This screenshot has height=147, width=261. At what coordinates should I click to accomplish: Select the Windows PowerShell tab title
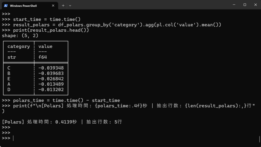tap(23, 6)
